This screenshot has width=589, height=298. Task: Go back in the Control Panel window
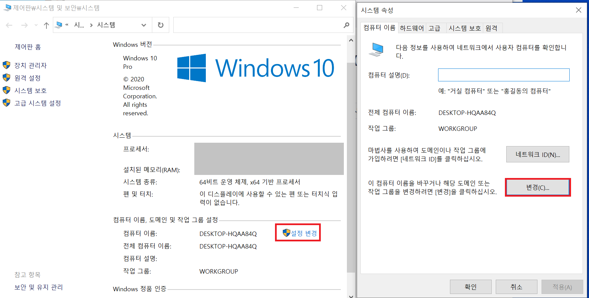tap(9, 25)
